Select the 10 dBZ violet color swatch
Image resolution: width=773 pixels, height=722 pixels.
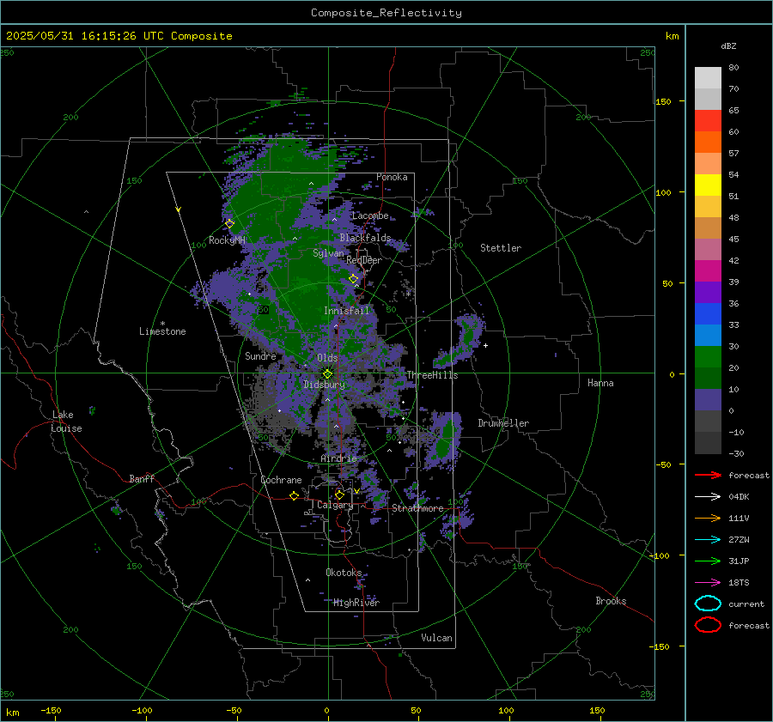pos(708,400)
